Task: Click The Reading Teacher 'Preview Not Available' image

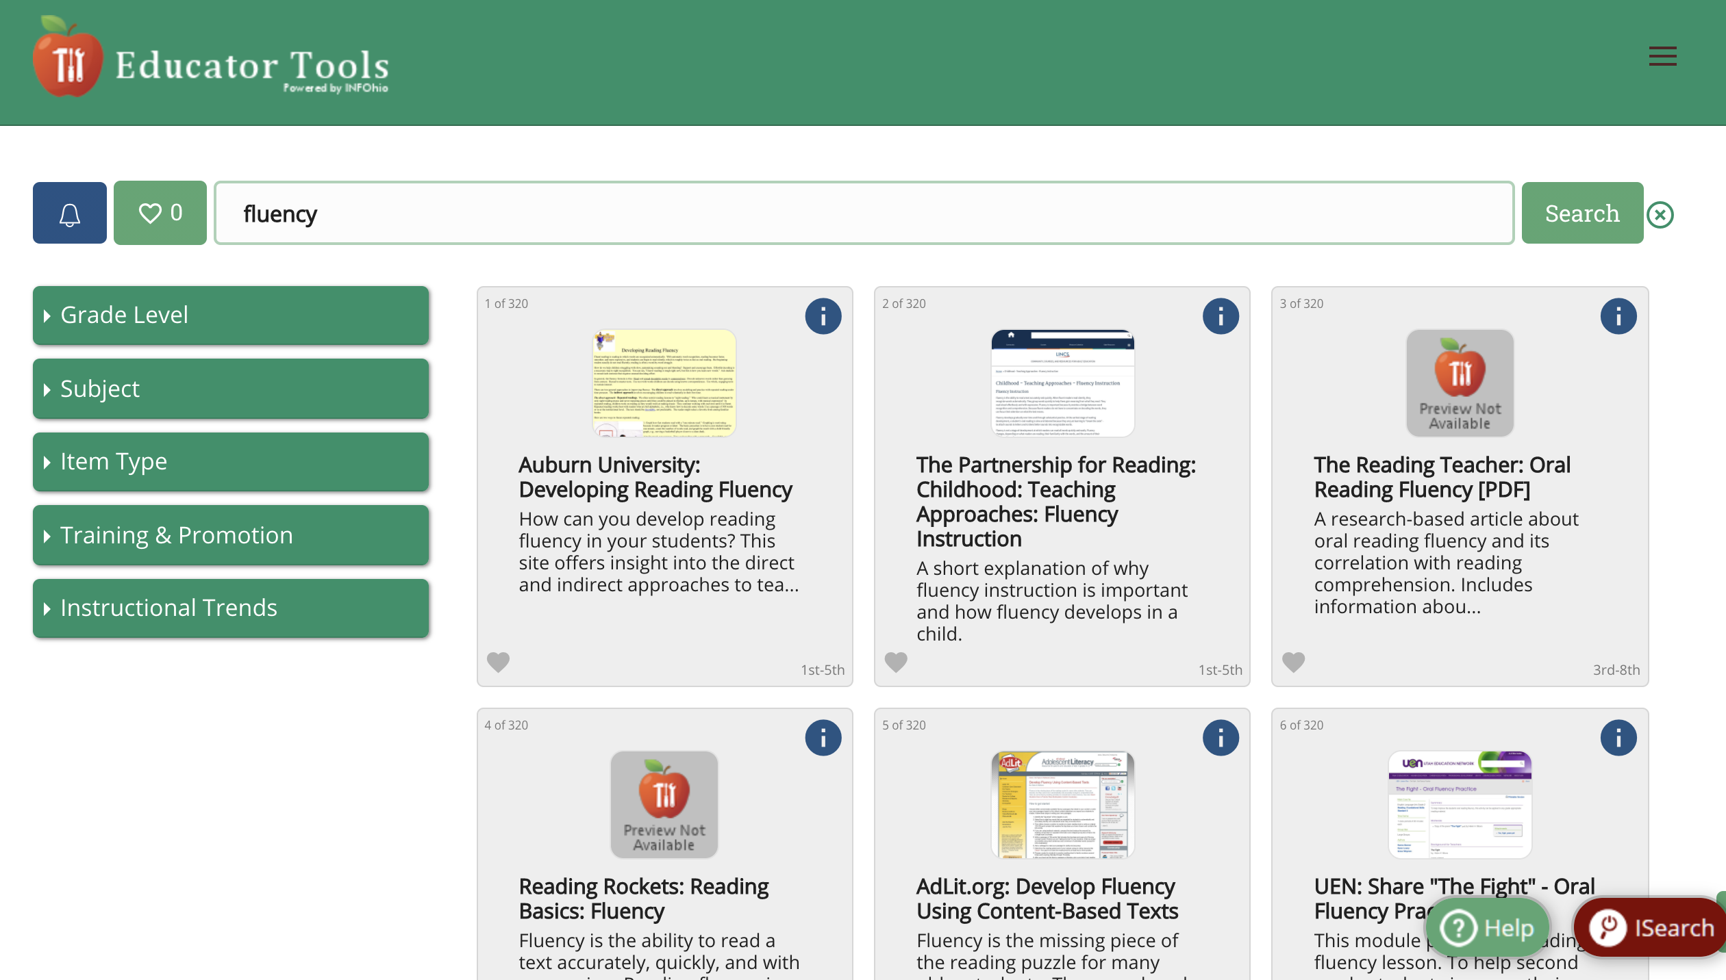Action: pos(1460,383)
